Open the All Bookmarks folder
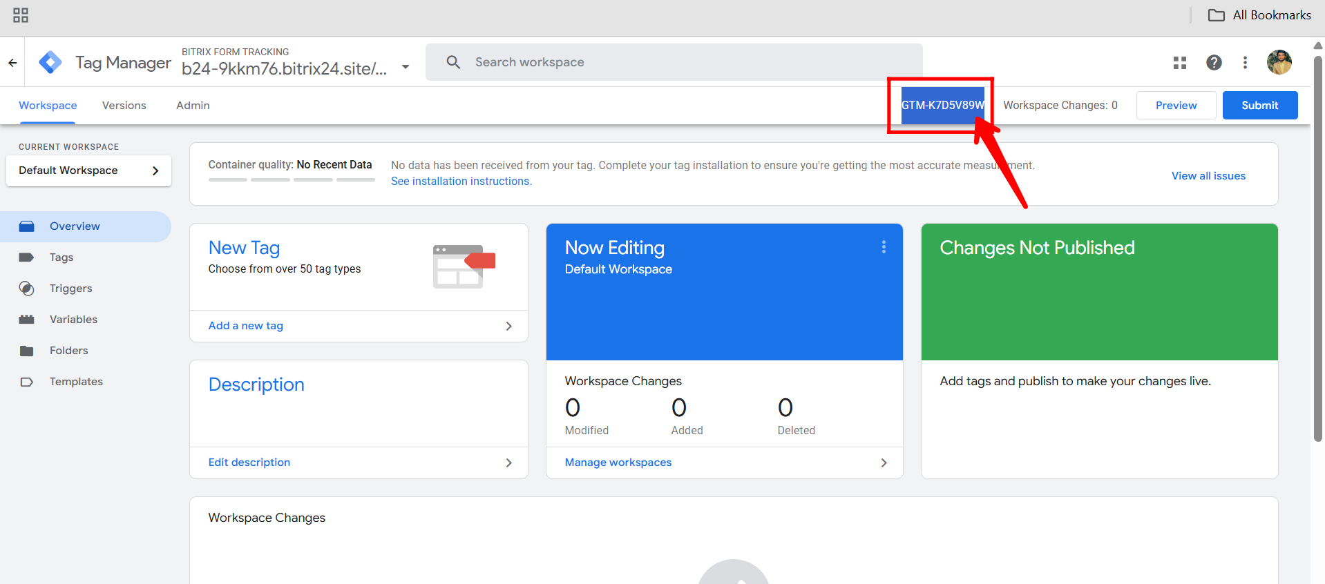 pos(1259,15)
